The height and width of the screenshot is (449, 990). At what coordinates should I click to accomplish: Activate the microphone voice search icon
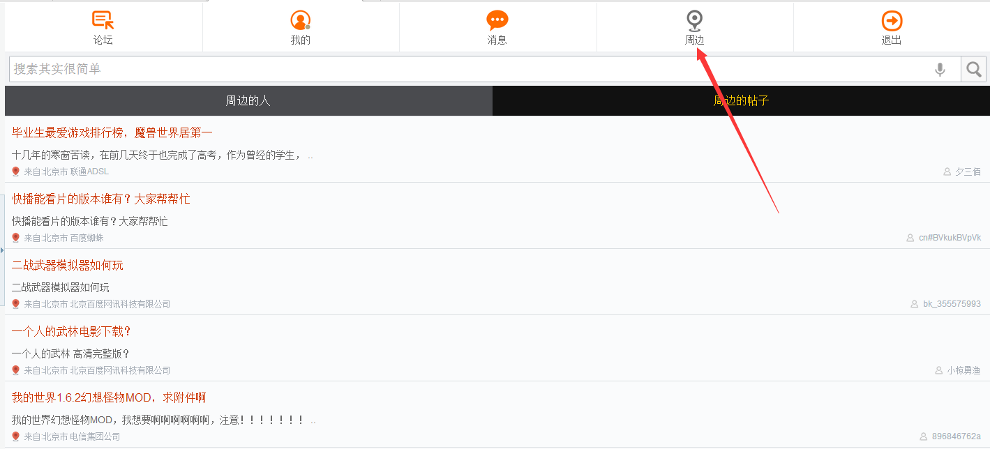[940, 69]
